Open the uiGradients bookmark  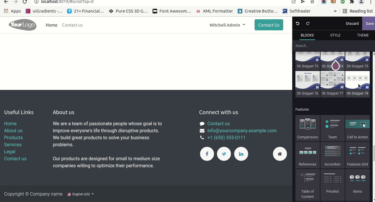[44, 11]
